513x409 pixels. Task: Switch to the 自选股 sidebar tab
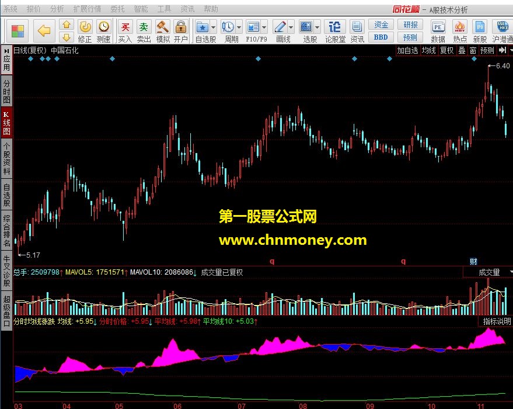point(6,195)
